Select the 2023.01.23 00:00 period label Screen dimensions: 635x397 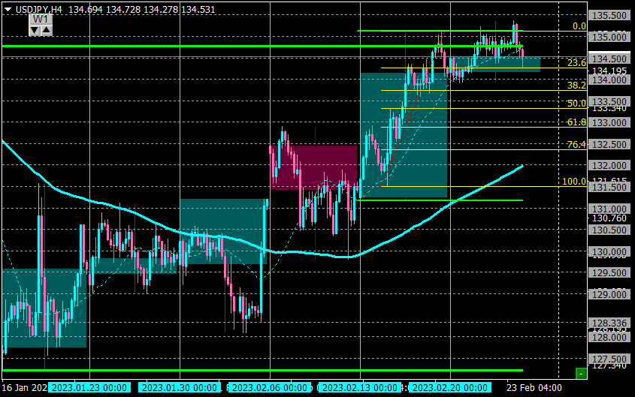click(x=89, y=388)
